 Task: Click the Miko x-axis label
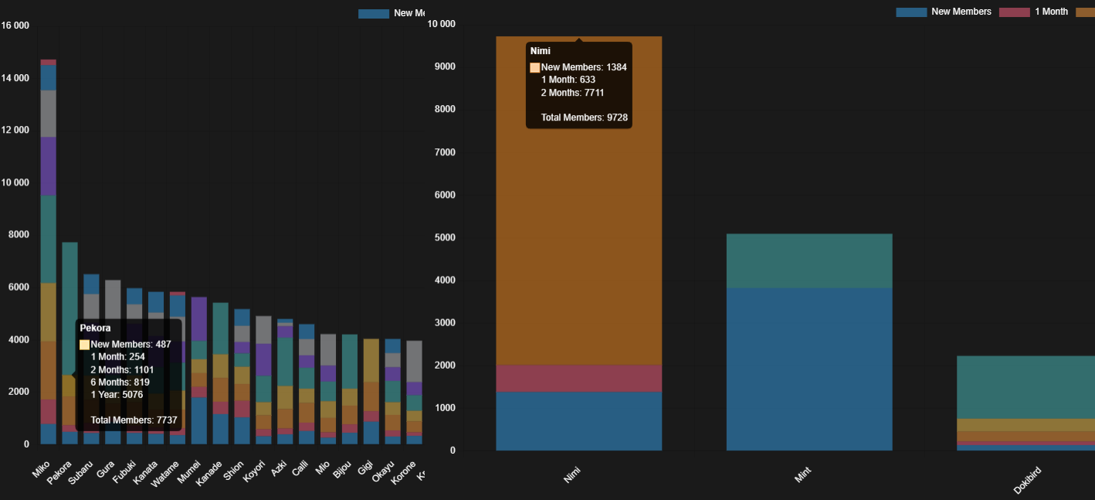[x=41, y=471]
